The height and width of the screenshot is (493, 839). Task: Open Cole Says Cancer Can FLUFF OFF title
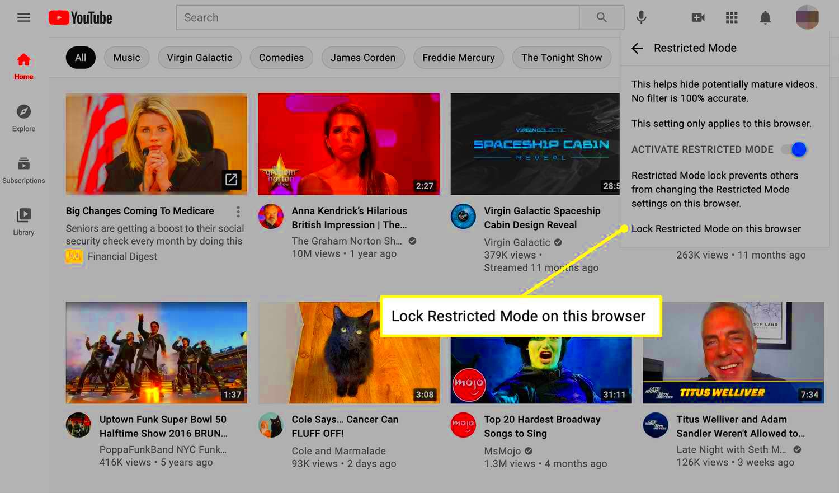(x=345, y=426)
